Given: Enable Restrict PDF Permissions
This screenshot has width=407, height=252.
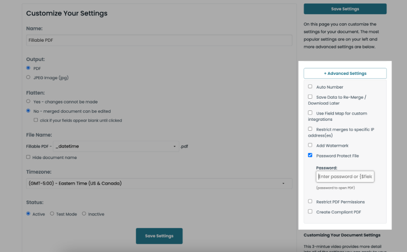Looking at the screenshot, I should pos(310,201).
